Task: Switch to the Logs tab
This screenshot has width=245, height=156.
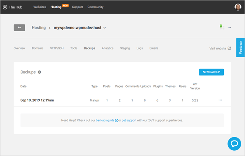Action: pyautogui.click(x=140, y=48)
